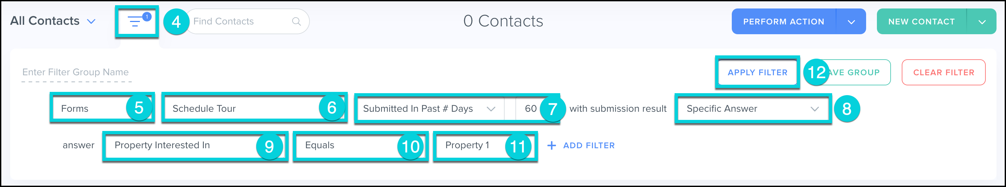Click the search magnifier in Find Contacts

pos(296,22)
